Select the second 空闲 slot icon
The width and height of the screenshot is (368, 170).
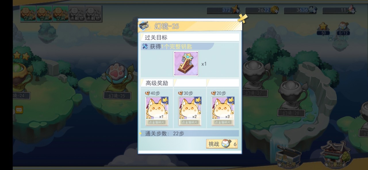click(x=44, y=14)
